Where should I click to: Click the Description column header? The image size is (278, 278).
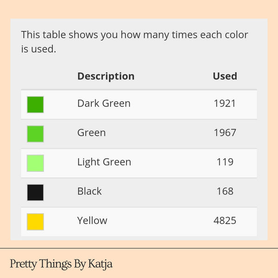tap(106, 76)
